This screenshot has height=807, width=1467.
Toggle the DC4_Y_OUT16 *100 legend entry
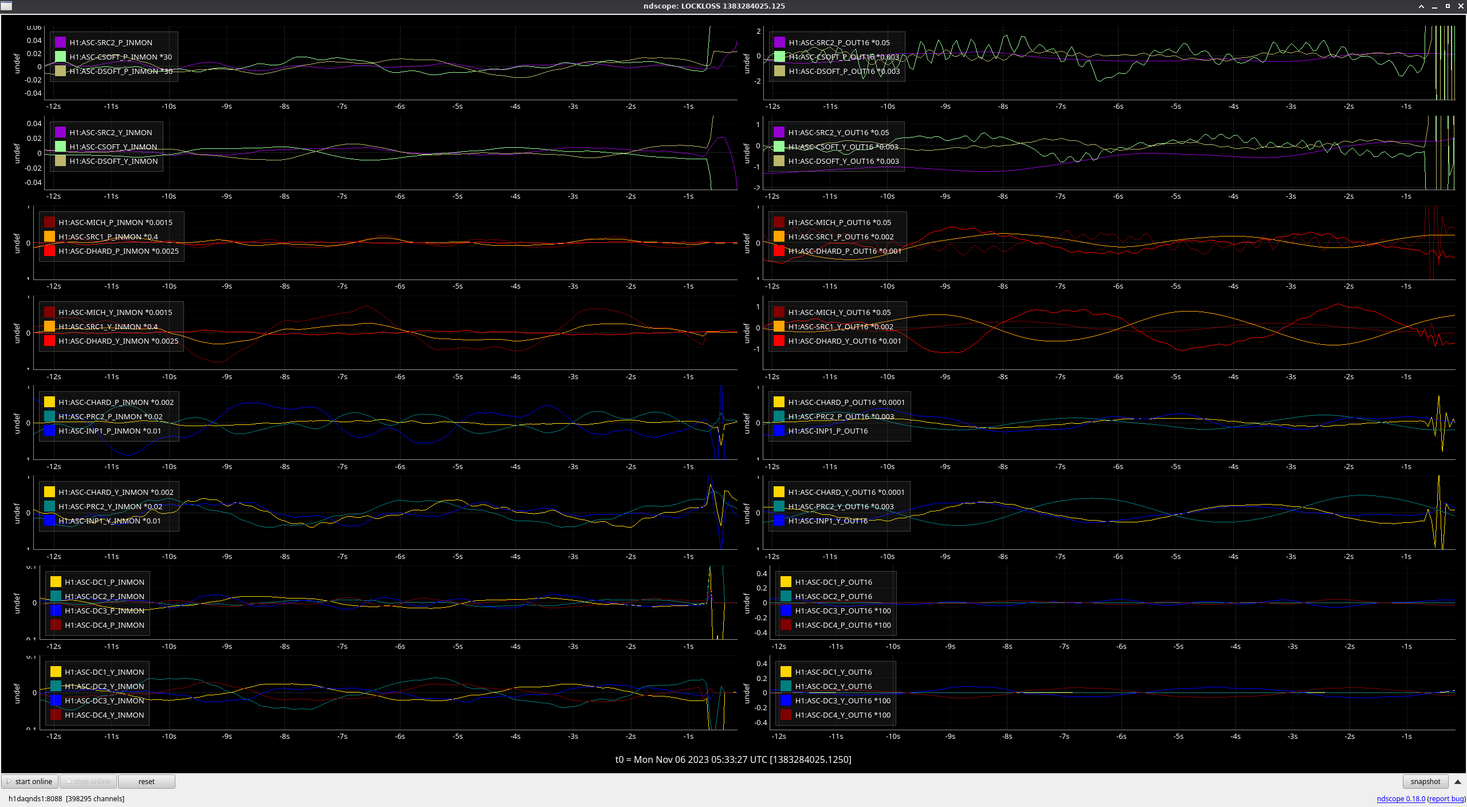tap(842, 715)
